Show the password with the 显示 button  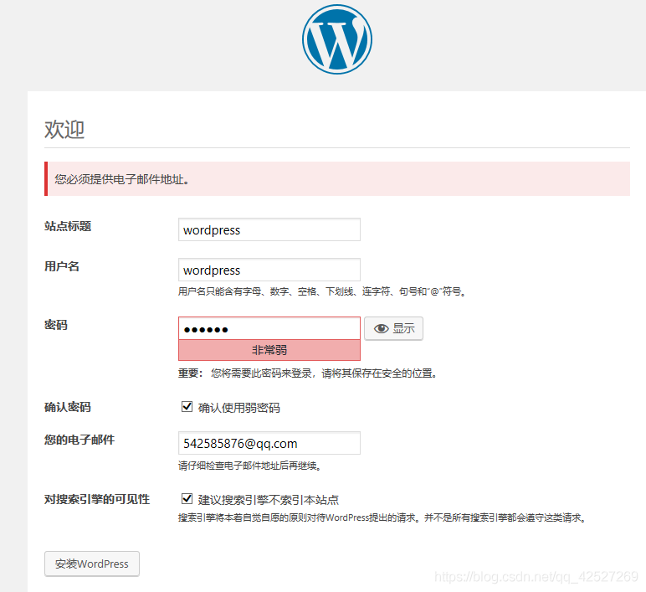[393, 328]
